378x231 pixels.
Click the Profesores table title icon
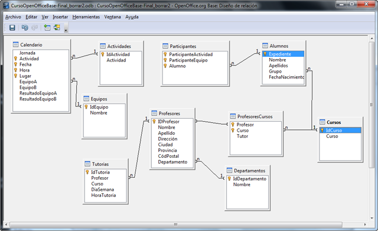click(x=154, y=113)
